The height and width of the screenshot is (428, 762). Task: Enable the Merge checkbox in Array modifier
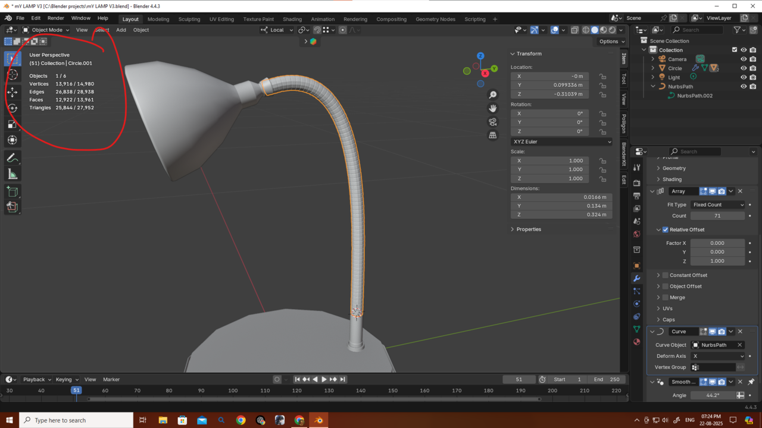click(x=666, y=297)
